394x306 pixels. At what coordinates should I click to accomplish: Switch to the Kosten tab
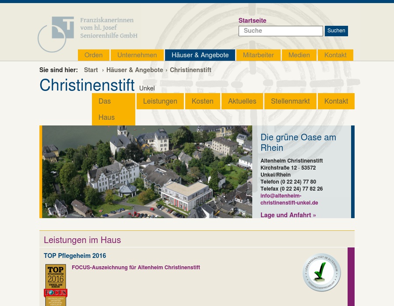pos(202,101)
